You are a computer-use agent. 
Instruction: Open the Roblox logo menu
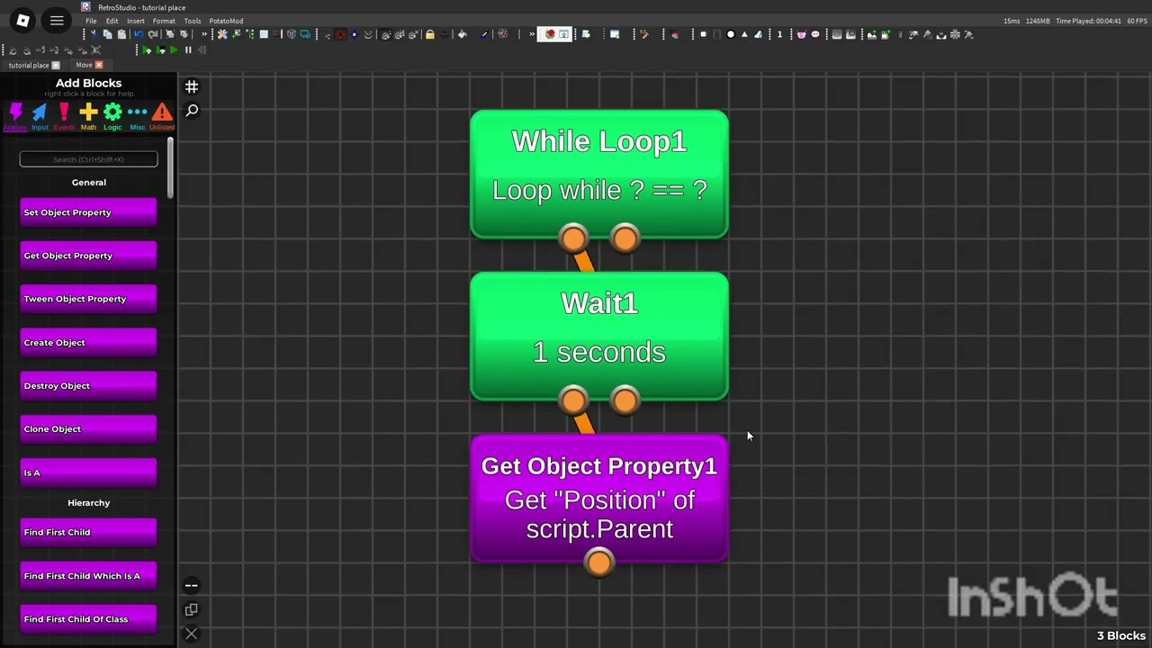pyautogui.click(x=22, y=20)
